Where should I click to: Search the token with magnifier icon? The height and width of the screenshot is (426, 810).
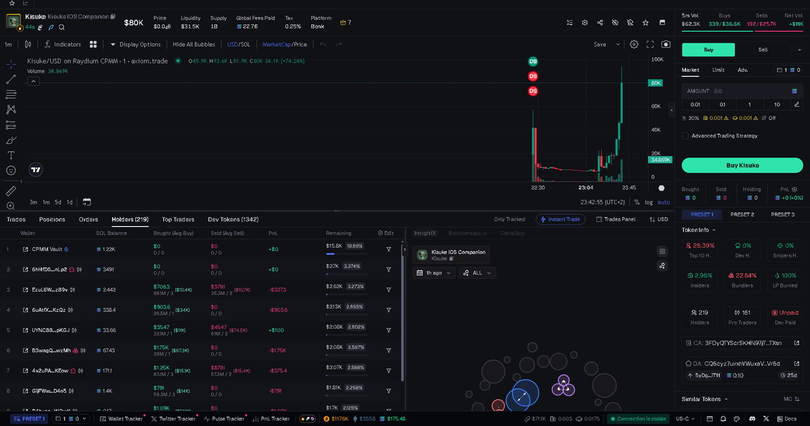[x=61, y=27]
